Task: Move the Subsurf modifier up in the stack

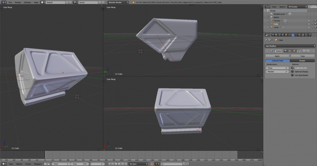Action: coord(304,51)
